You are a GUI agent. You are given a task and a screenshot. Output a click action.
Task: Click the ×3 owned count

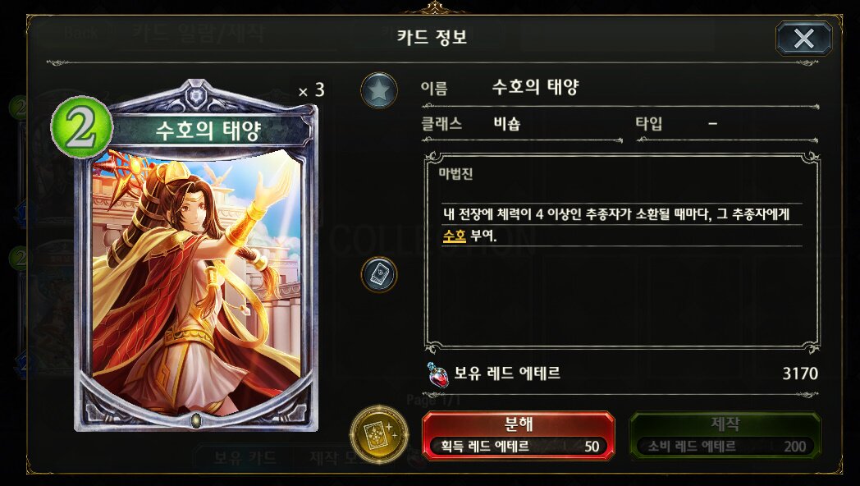pyautogui.click(x=311, y=90)
